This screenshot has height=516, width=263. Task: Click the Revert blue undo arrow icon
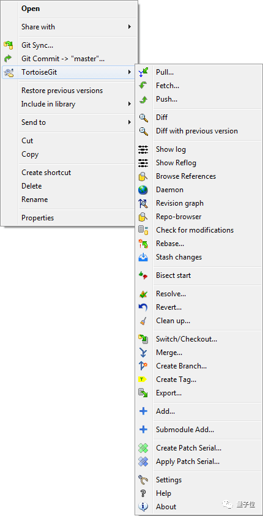click(x=143, y=307)
